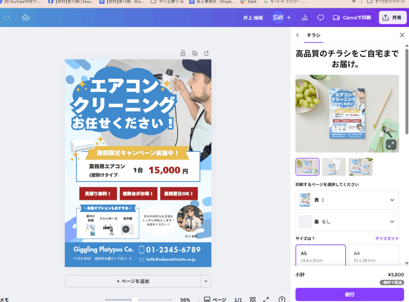Open the add-page options dropdown arrow
Image resolution: width=409 pixels, height=302 pixels.
[x=206, y=281]
